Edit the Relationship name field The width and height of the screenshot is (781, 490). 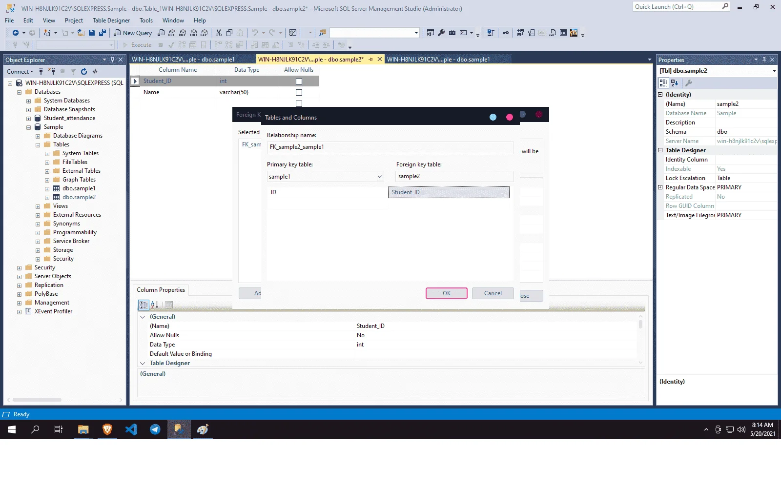click(x=390, y=147)
